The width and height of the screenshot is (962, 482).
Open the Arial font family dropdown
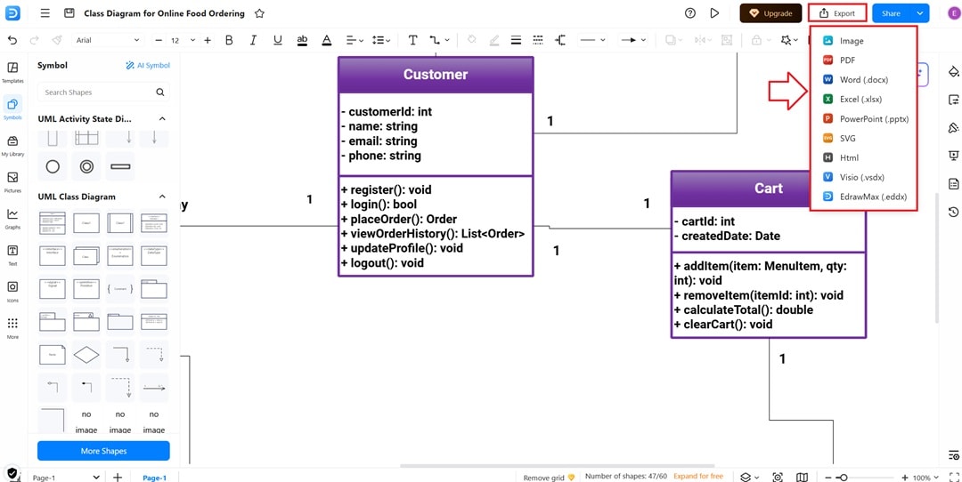click(x=108, y=40)
